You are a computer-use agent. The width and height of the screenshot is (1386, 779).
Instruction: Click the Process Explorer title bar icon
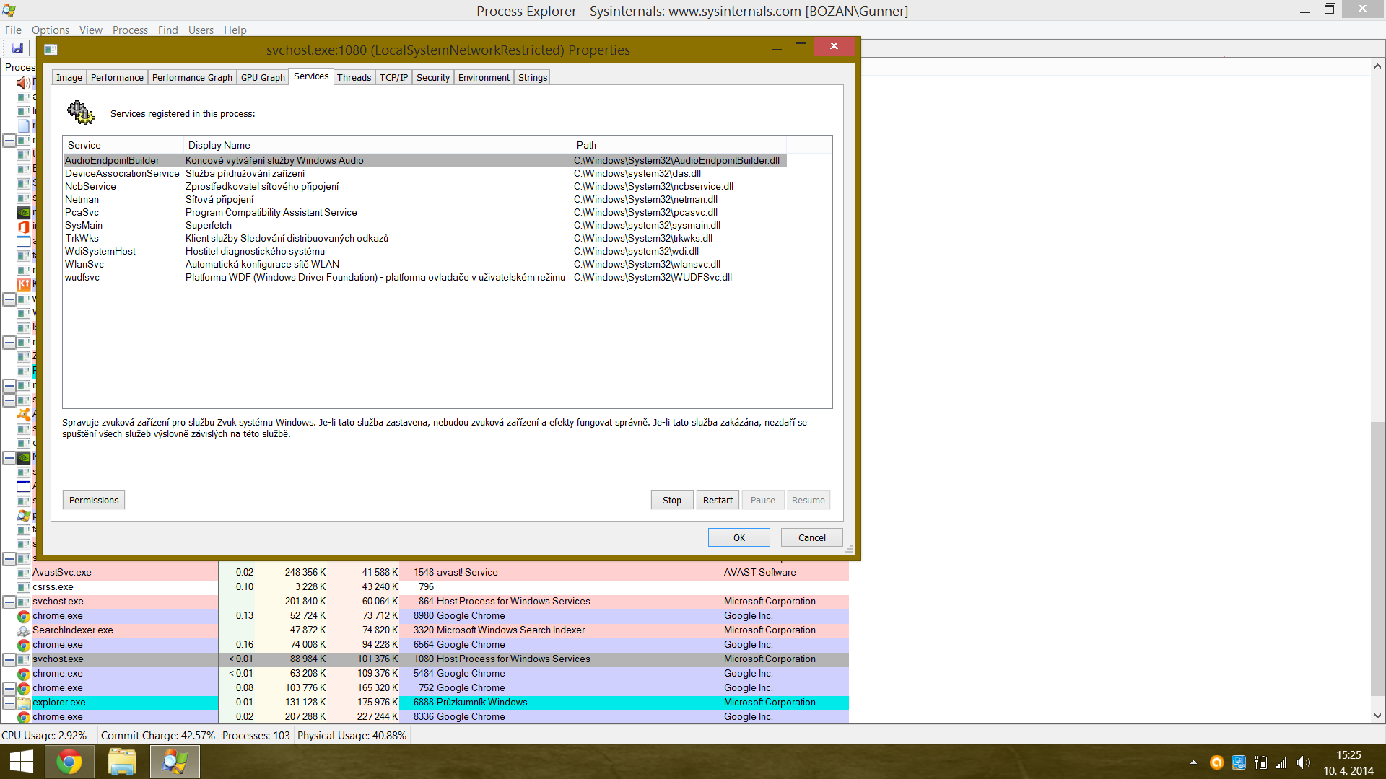[9, 11]
